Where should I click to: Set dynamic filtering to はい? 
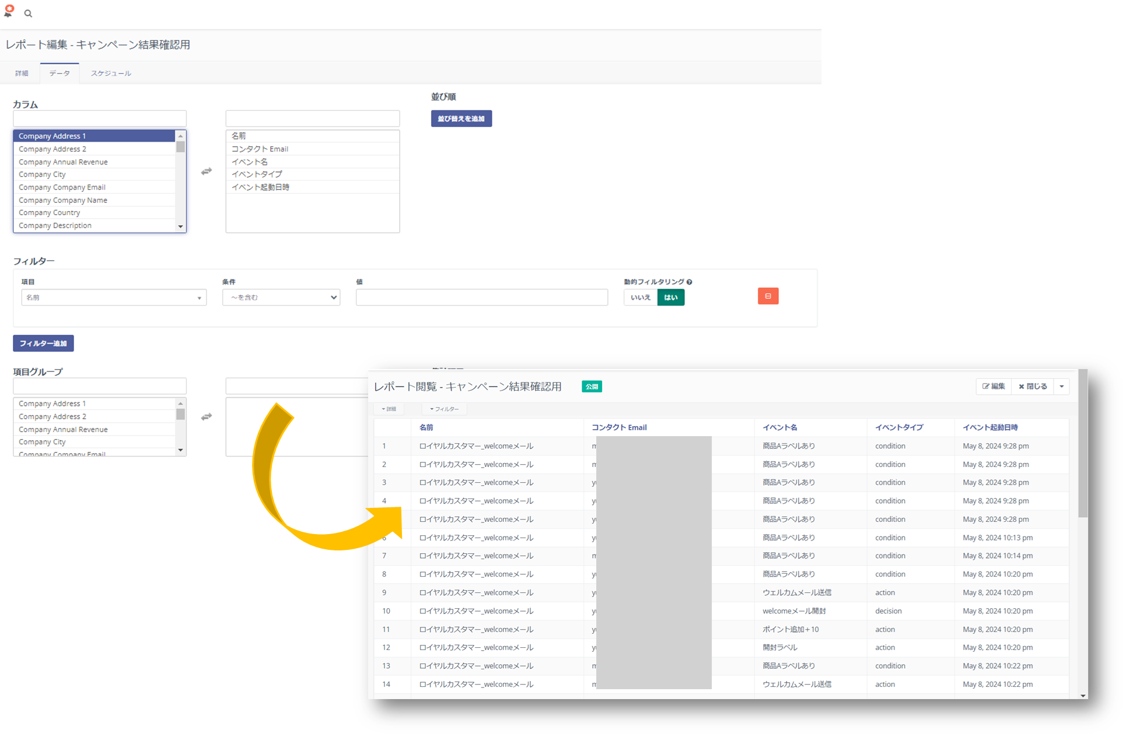coord(670,297)
